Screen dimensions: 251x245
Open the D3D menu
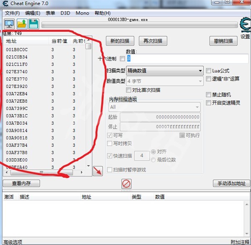pyautogui.click(x=65, y=13)
